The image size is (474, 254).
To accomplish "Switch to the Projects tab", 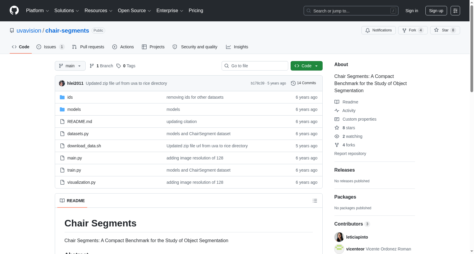I will [x=153, y=47].
